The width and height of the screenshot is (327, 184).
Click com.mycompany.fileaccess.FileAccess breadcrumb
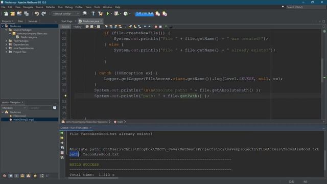point(86,122)
